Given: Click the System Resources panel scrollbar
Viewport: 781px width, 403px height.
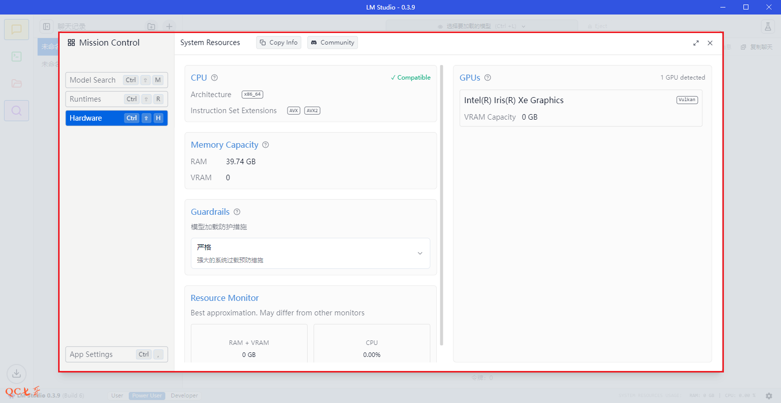Looking at the screenshot, I should click(x=441, y=205).
